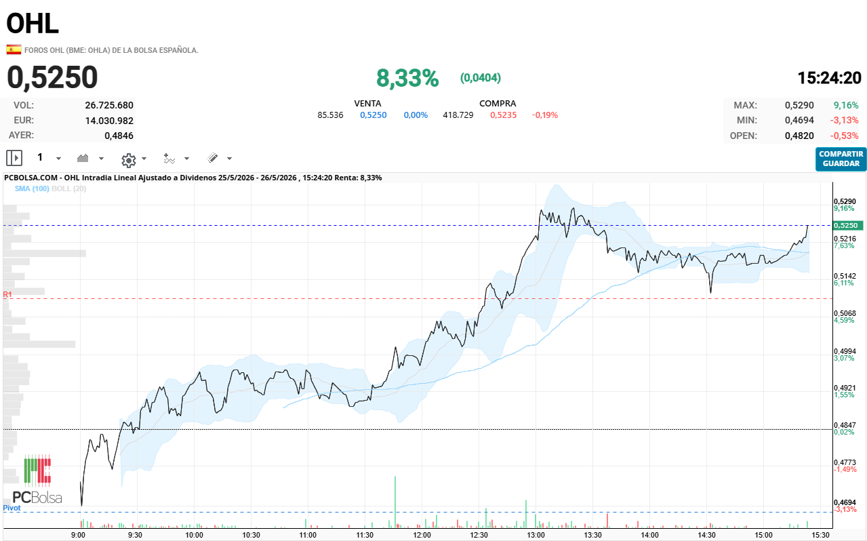The width and height of the screenshot is (867, 541).
Task: Click the VOL value 26.725.680
Action: tap(109, 105)
